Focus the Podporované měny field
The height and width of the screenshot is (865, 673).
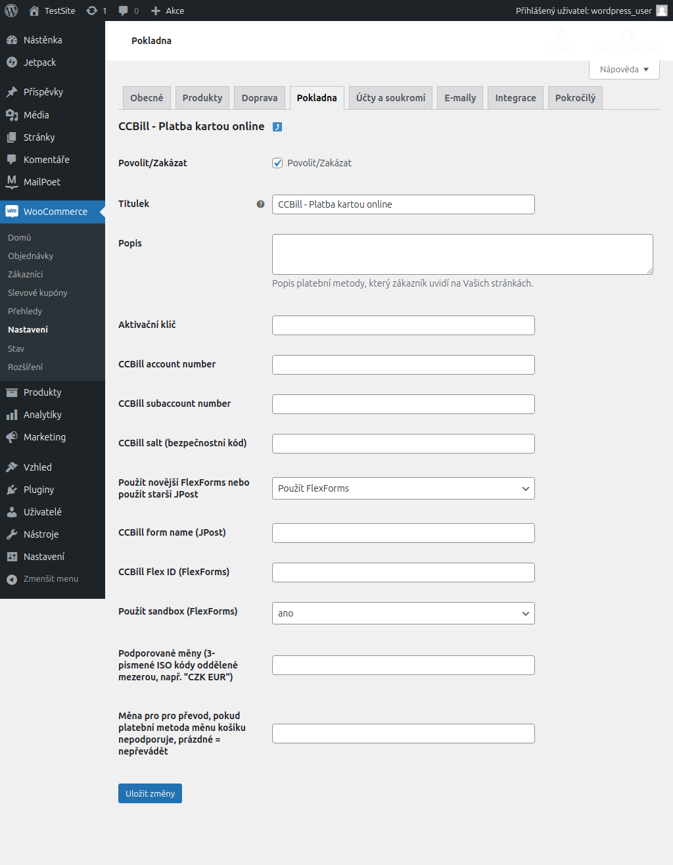(404, 665)
